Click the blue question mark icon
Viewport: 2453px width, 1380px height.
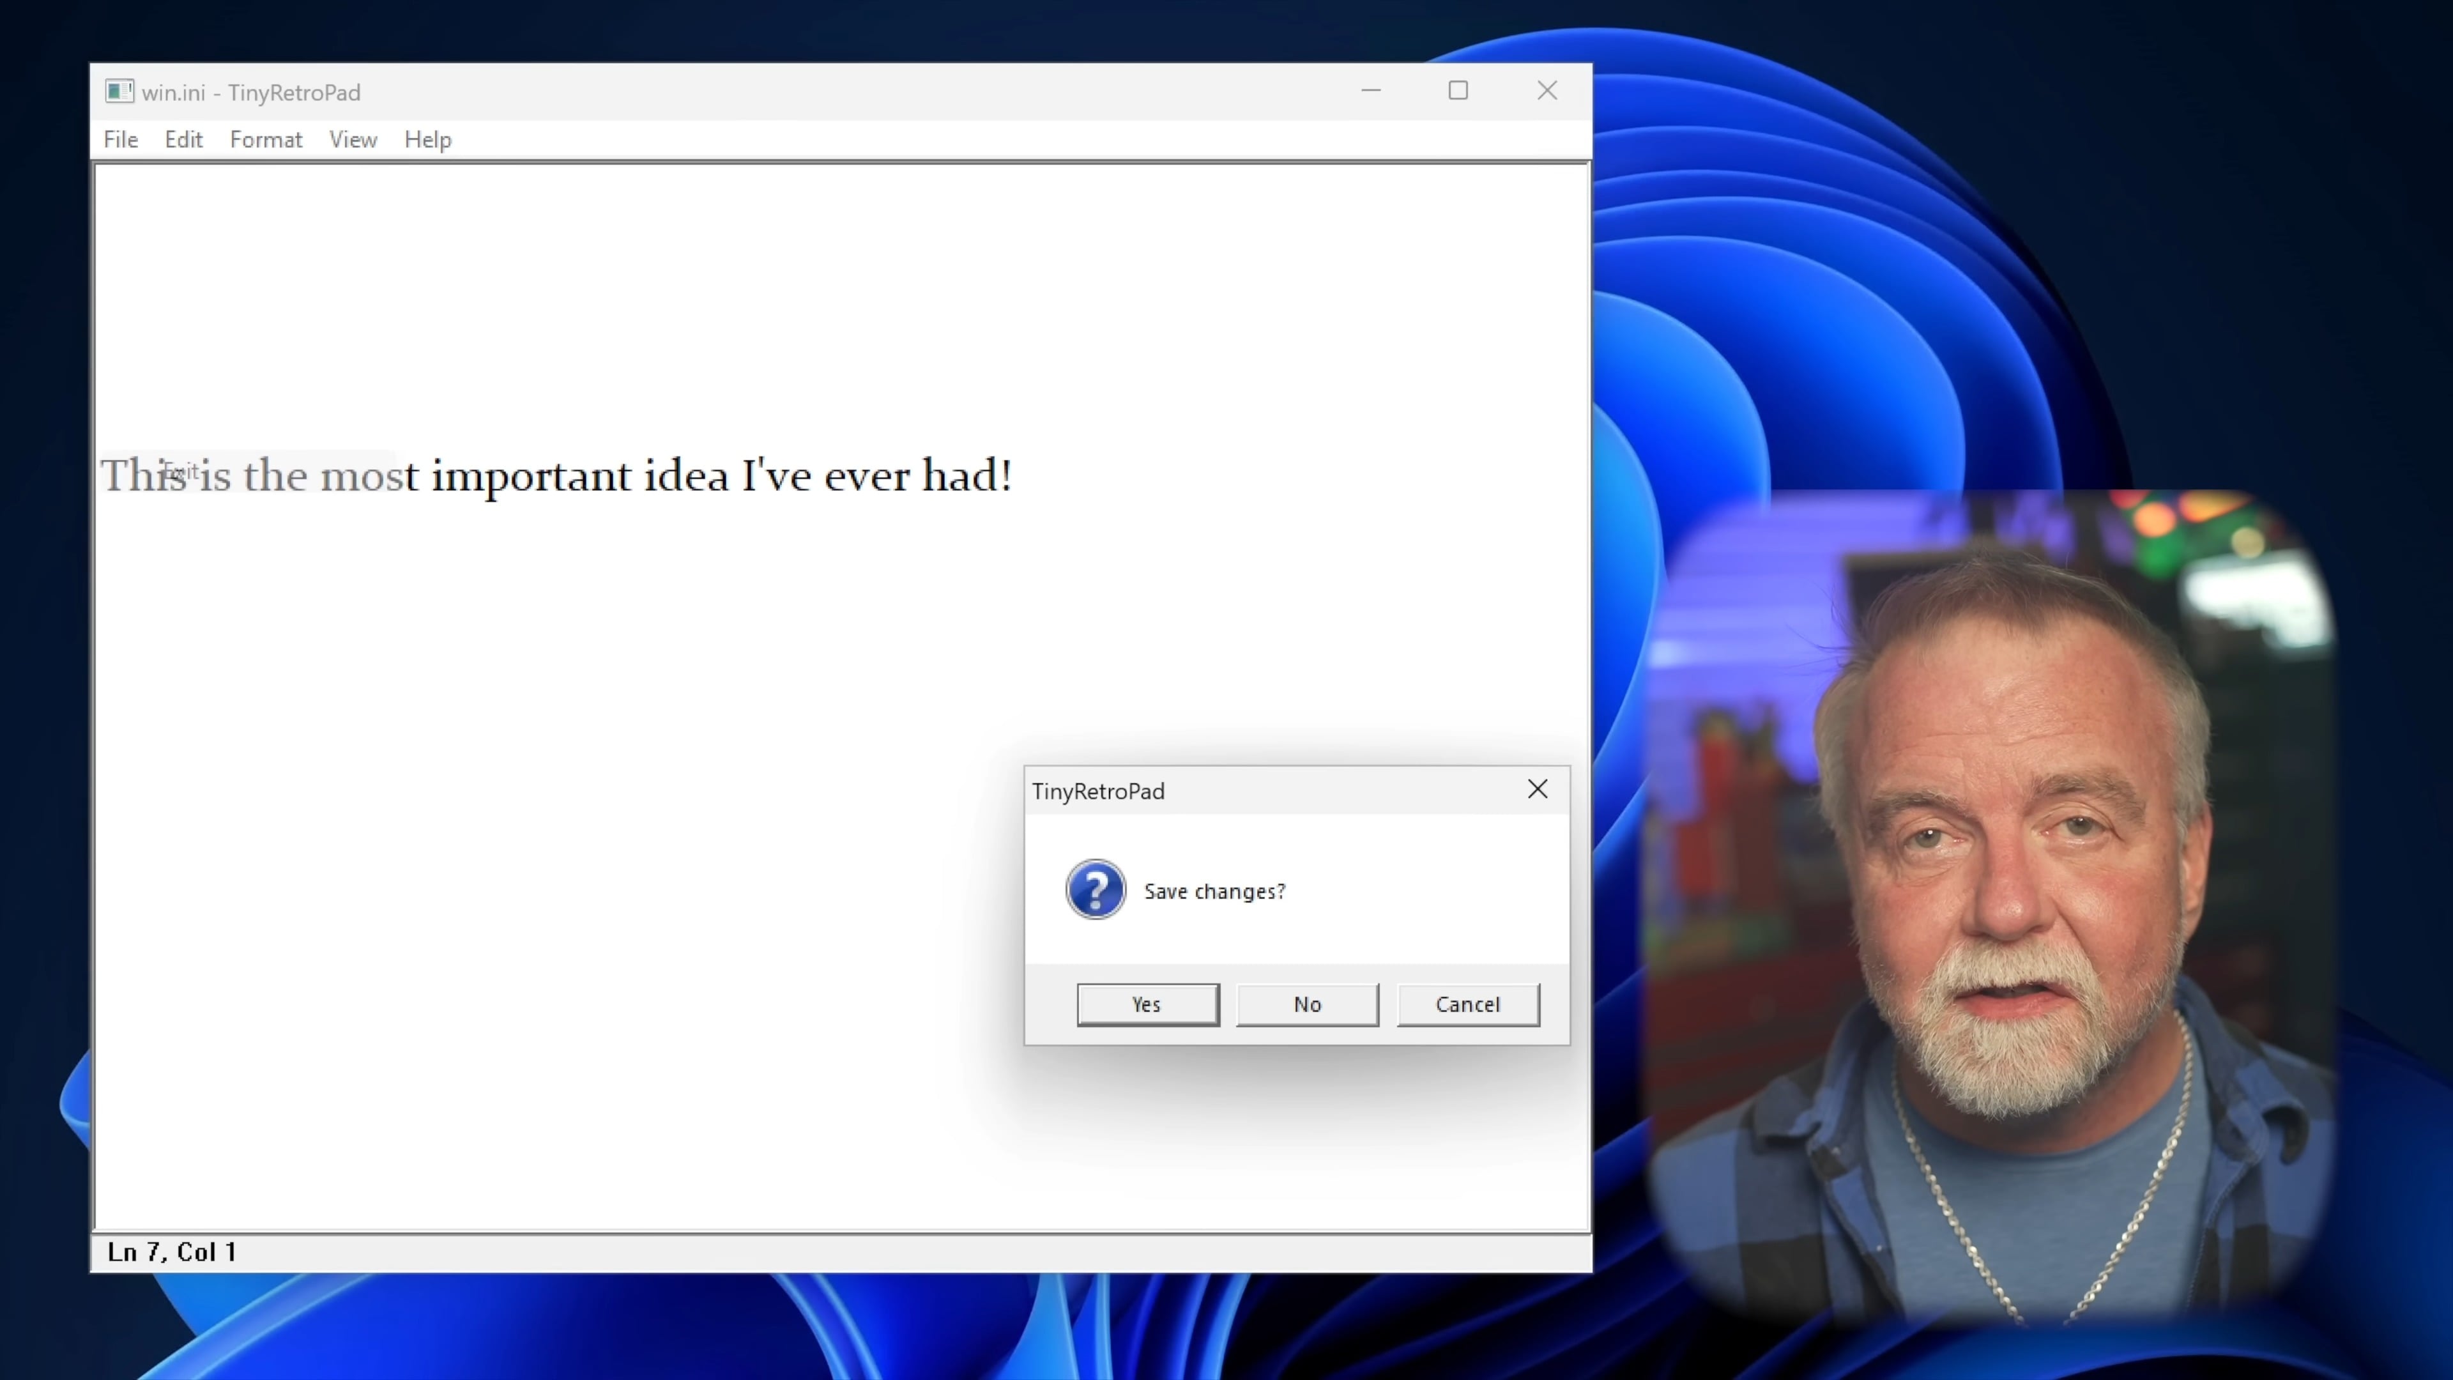(x=1096, y=889)
